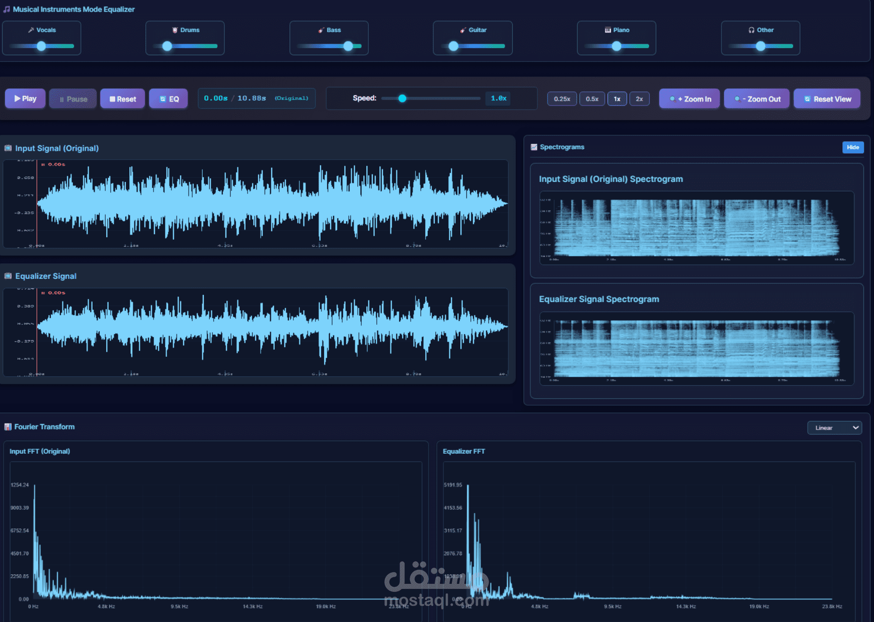Toggle the EQ button
The width and height of the screenshot is (874, 622).
tap(169, 98)
